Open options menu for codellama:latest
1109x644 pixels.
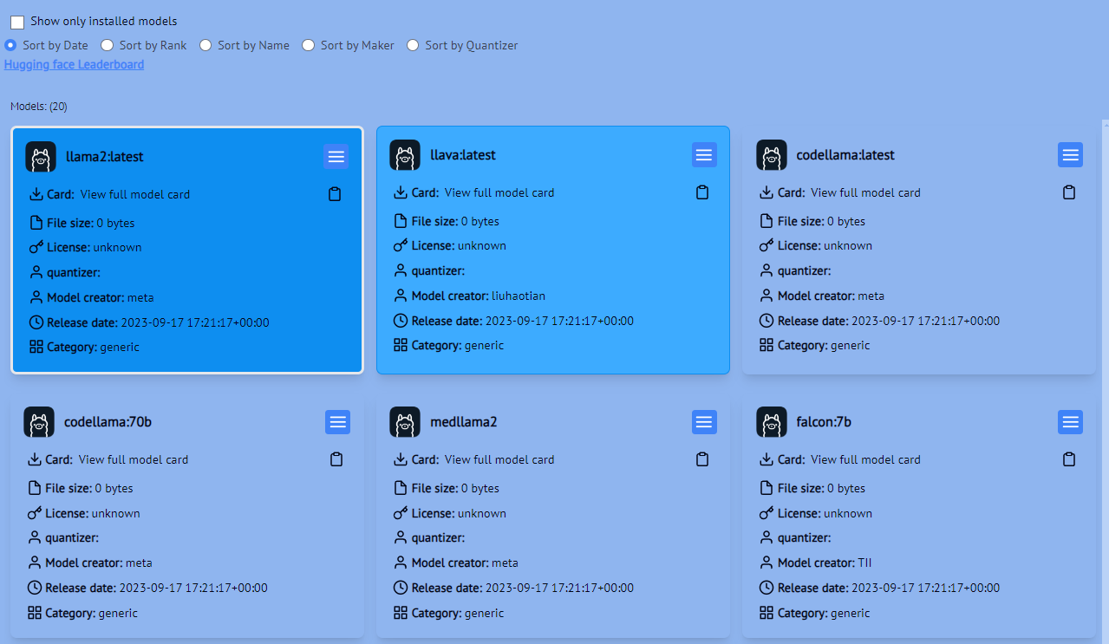[x=1069, y=154]
